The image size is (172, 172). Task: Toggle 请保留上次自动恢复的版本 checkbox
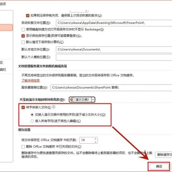coord(28,15)
